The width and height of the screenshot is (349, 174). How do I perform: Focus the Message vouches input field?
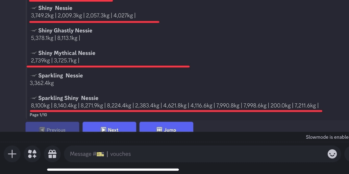pyautogui.click(x=196, y=154)
